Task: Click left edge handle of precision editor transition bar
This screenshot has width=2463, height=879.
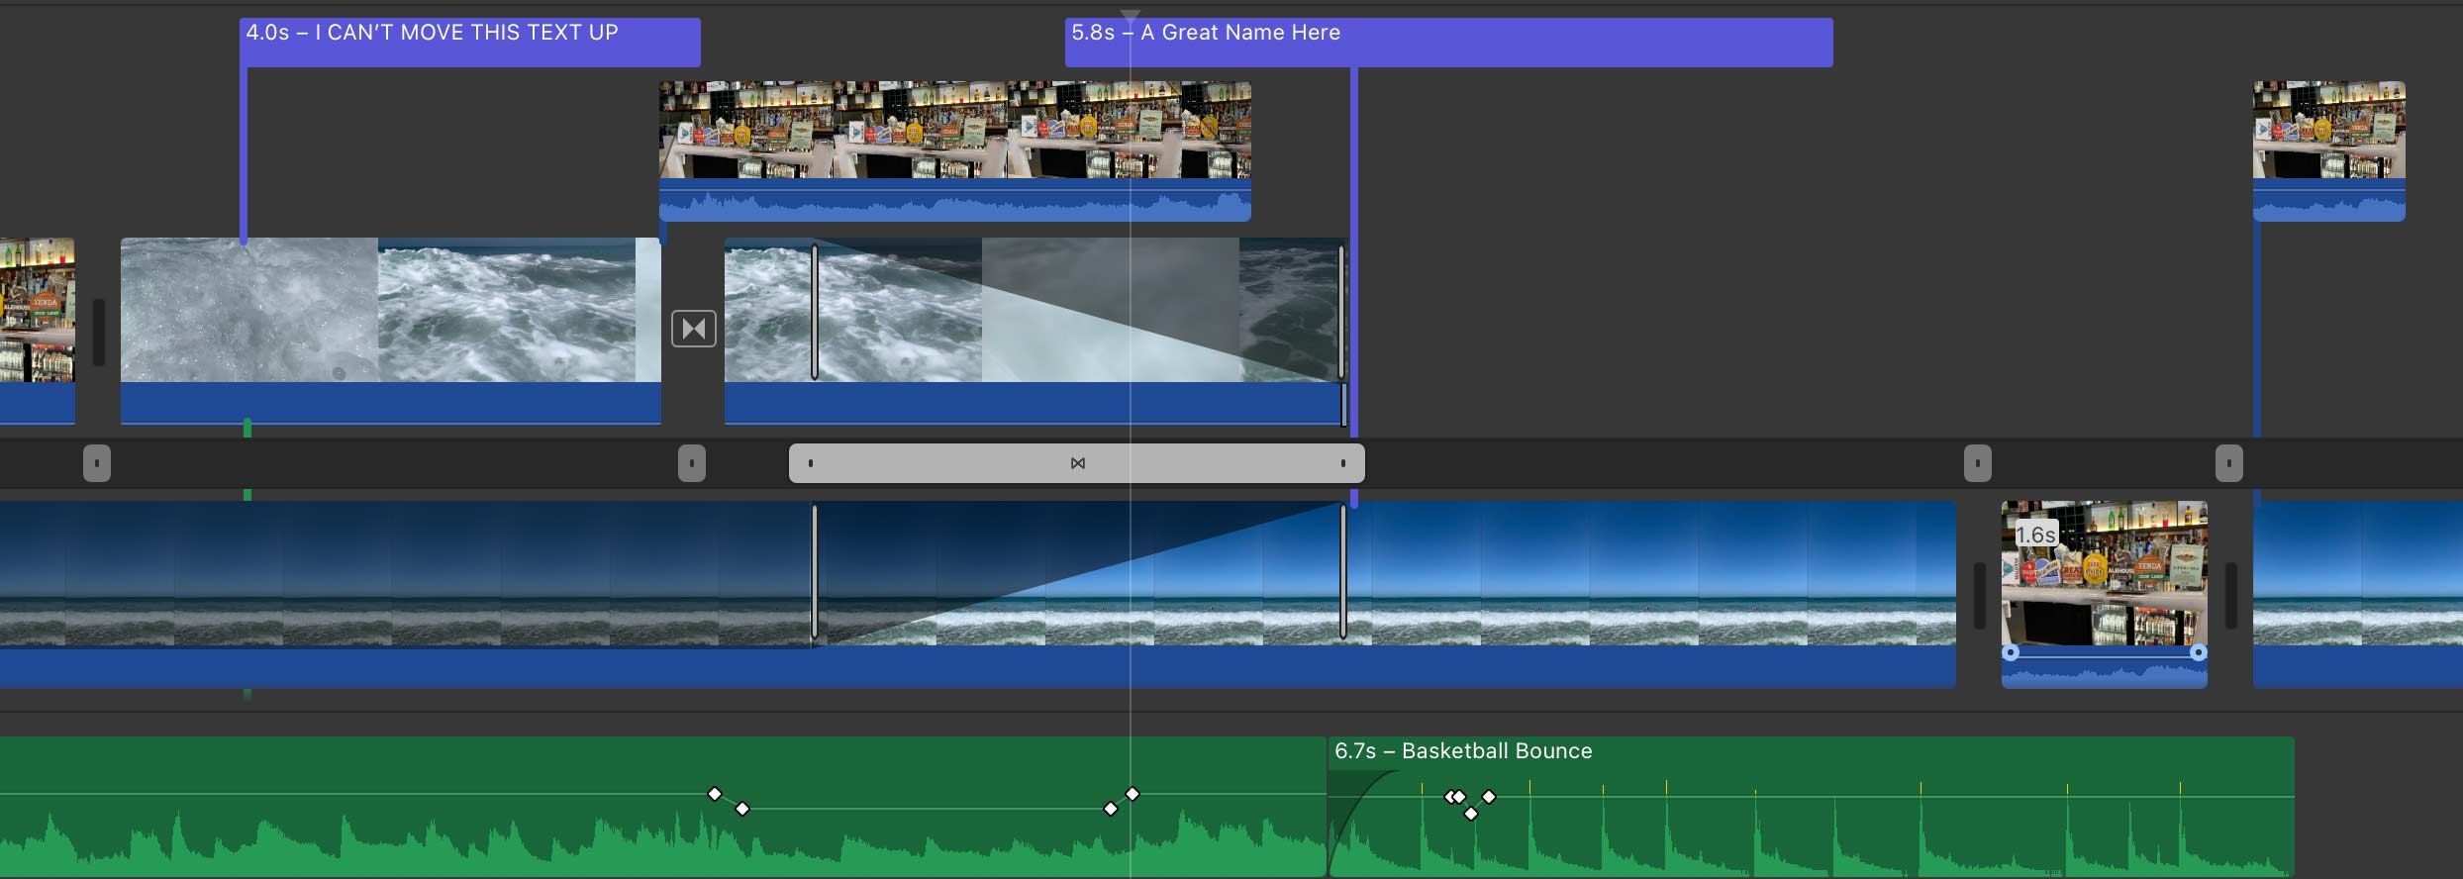Action: click(x=811, y=463)
